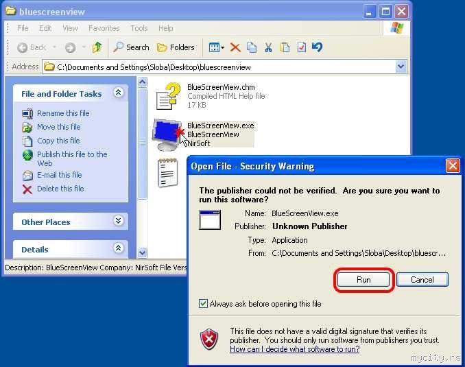
Task: Click the task pane scrollbar thumb
Action: [x=143, y=143]
